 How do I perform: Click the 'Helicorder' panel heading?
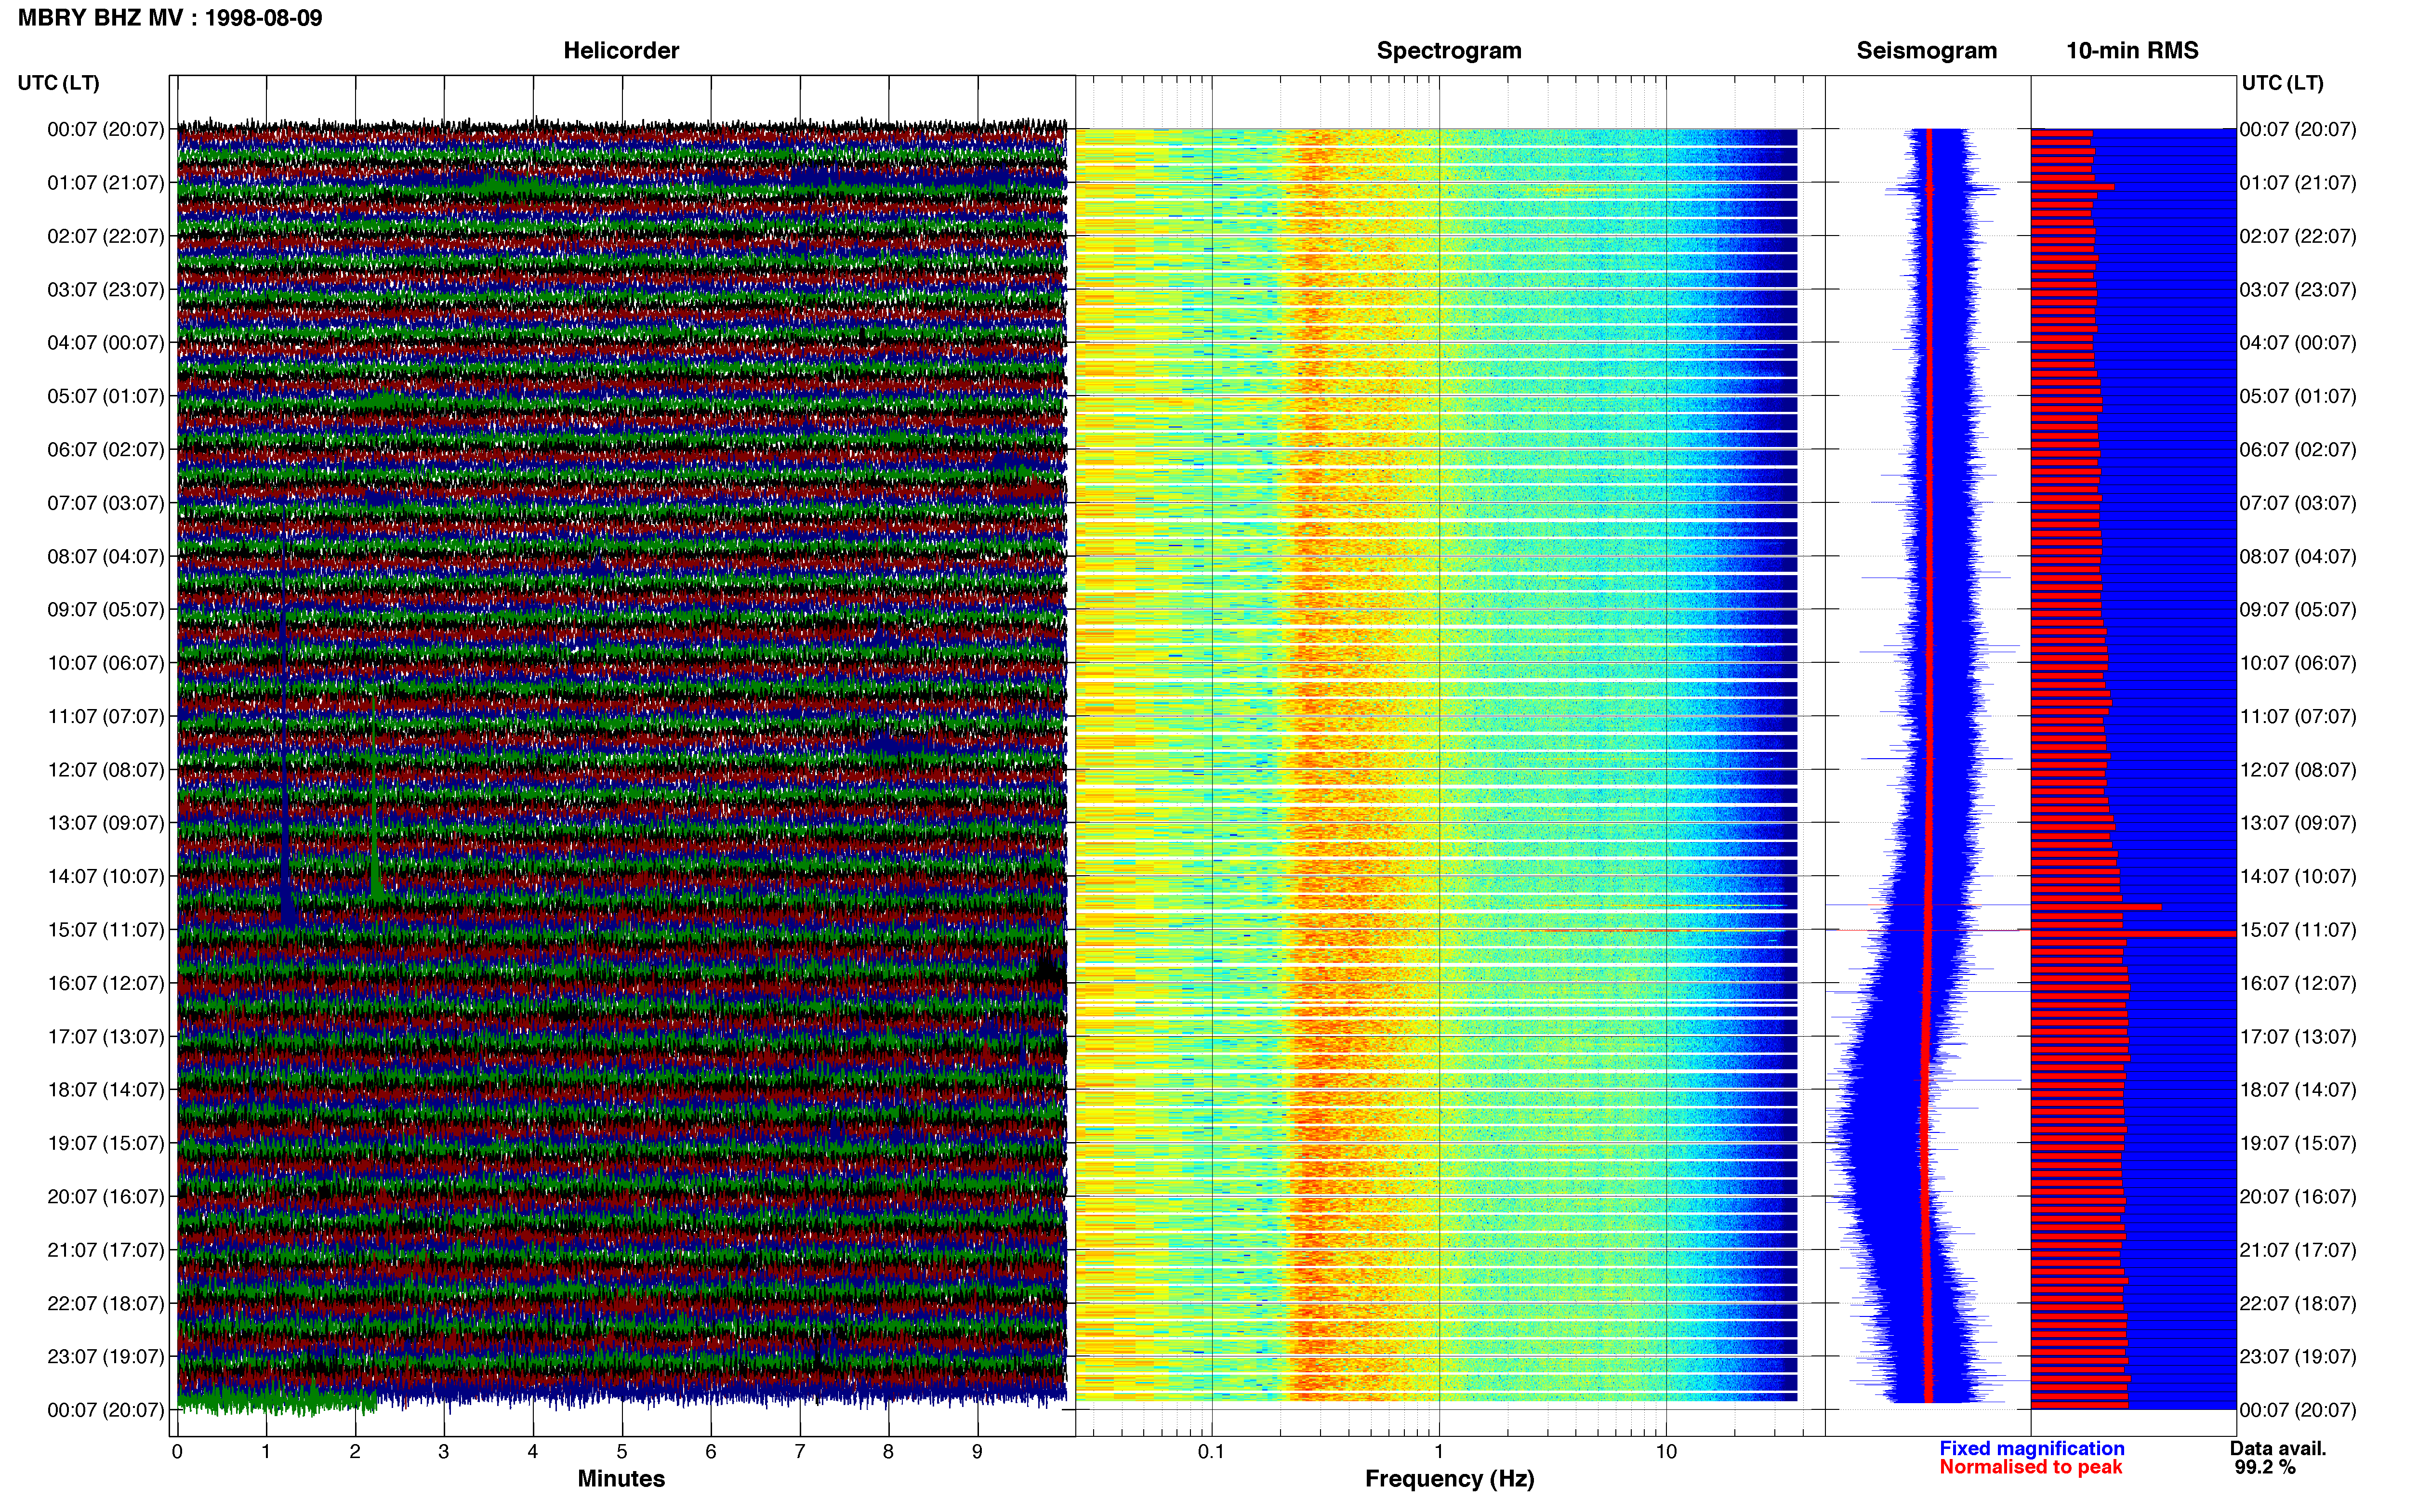click(621, 51)
